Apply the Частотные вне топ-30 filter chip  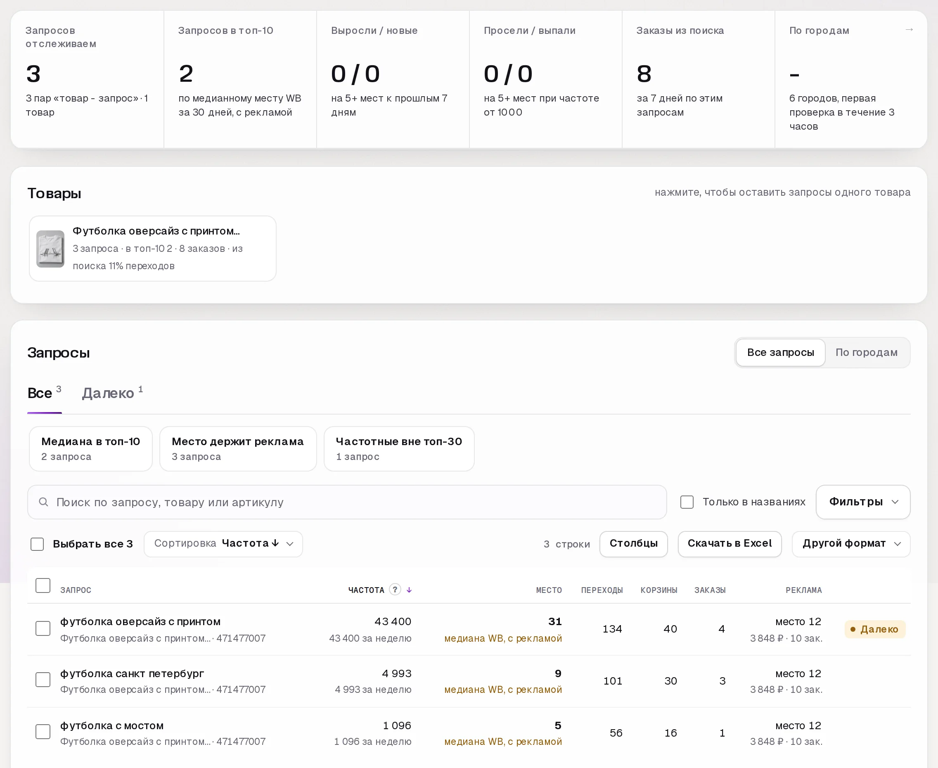[x=399, y=448]
